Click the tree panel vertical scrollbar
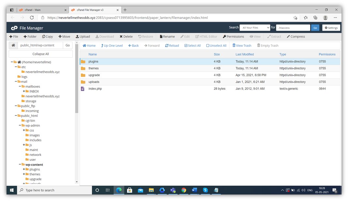This screenshot has height=201, width=348. point(77,79)
